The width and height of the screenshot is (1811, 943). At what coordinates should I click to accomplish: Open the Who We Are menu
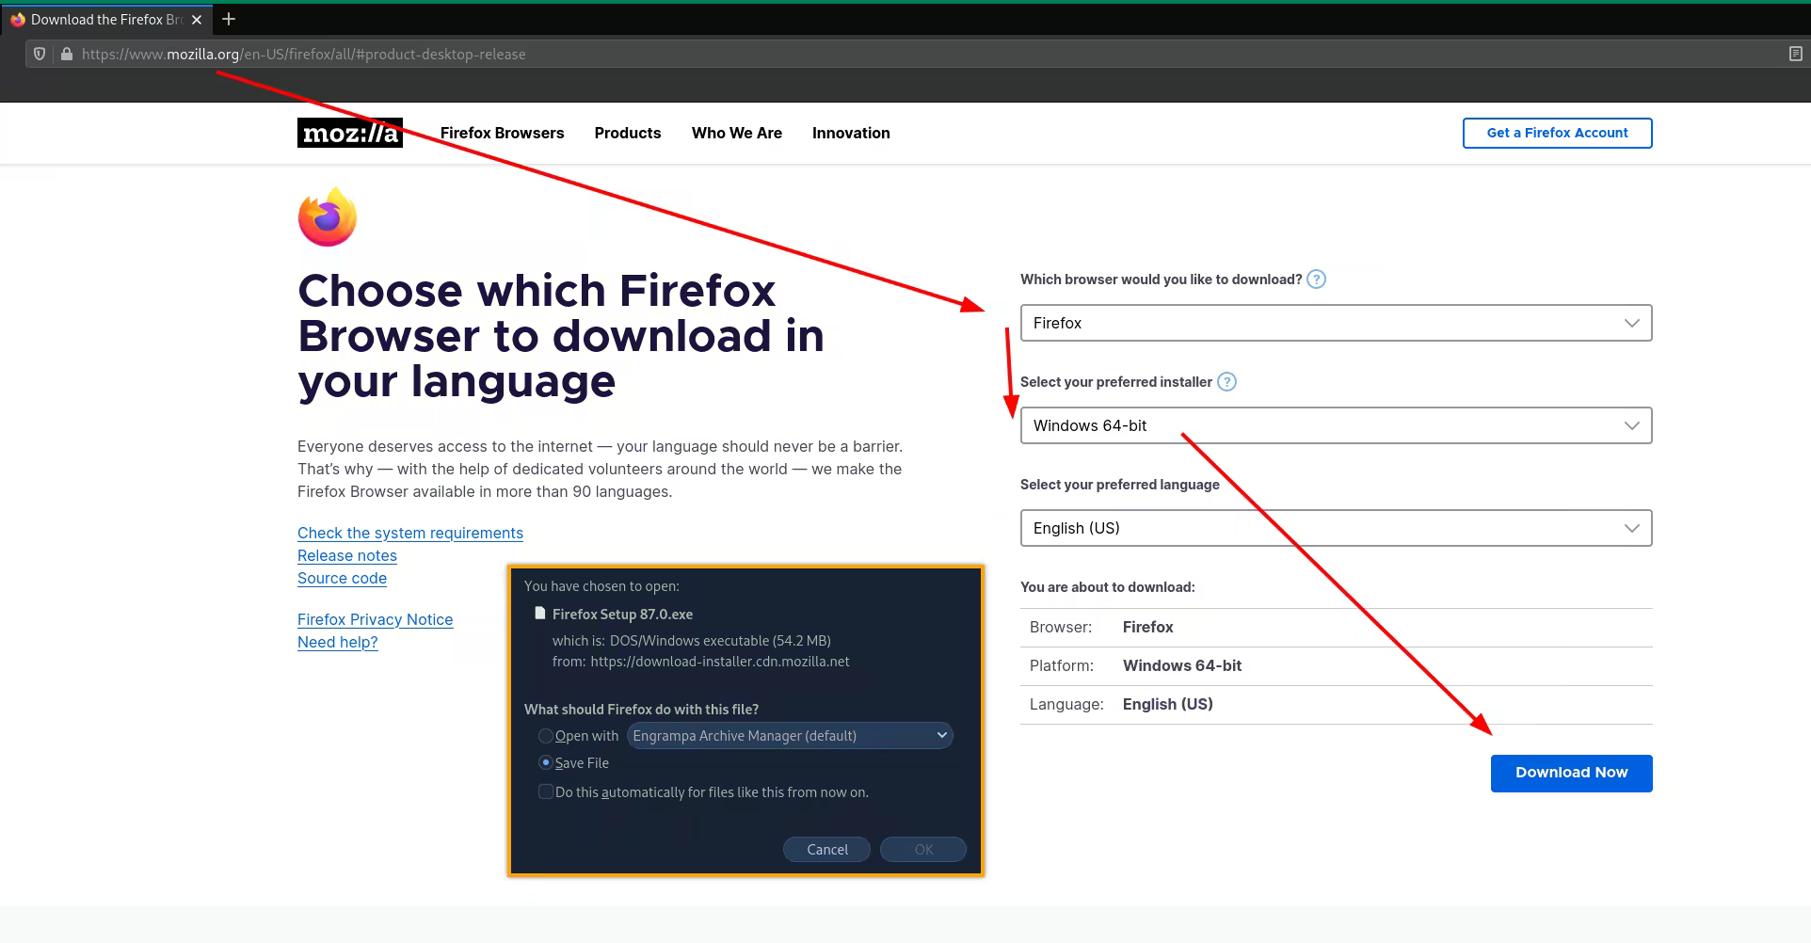(737, 133)
